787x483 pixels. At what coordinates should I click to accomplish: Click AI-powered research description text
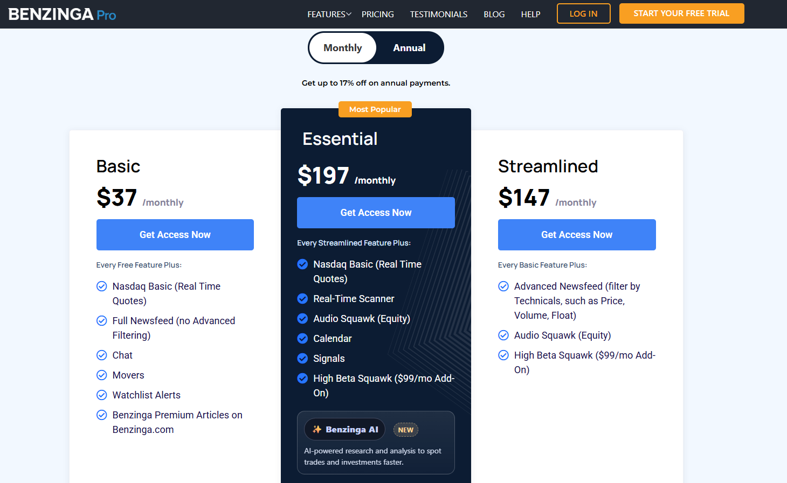tap(372, 457)
